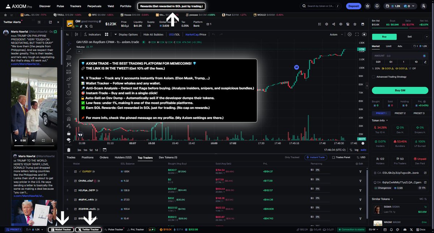Open the Dev Tokens (1) tab
434x233 pixels.
[168, 157]
